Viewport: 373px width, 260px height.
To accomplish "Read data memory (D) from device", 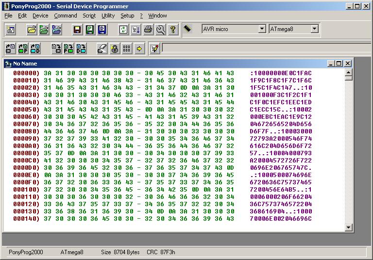I will (x=35, y=49).
